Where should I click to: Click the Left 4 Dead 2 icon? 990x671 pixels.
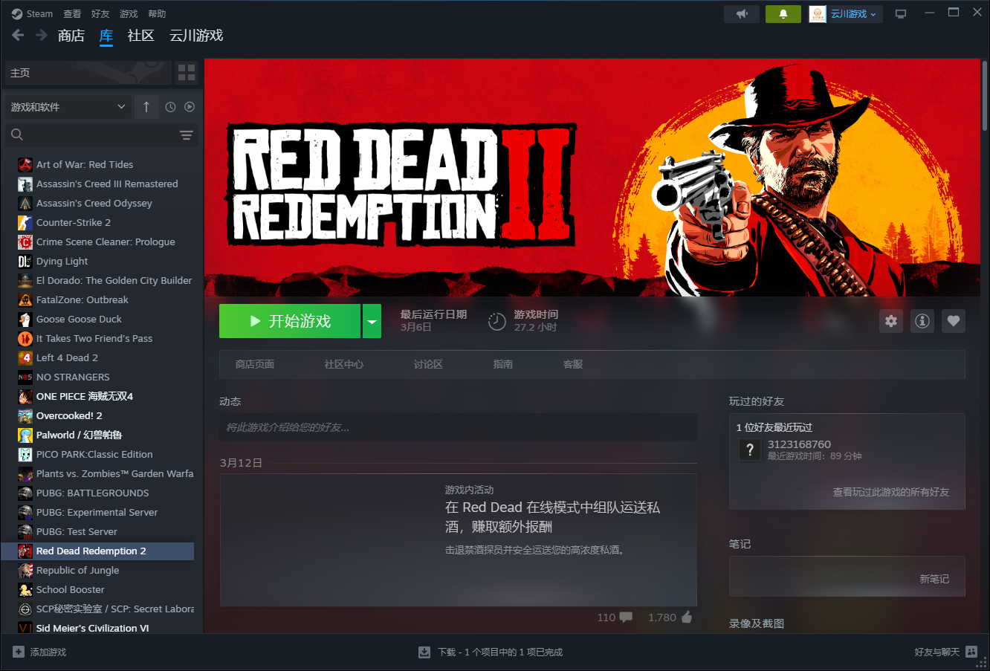(x=25, y=357)
